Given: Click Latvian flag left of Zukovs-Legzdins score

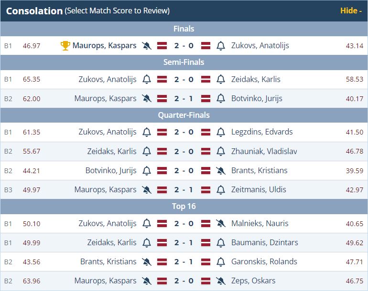Looking at the screenshot, I should click(162, 132).
